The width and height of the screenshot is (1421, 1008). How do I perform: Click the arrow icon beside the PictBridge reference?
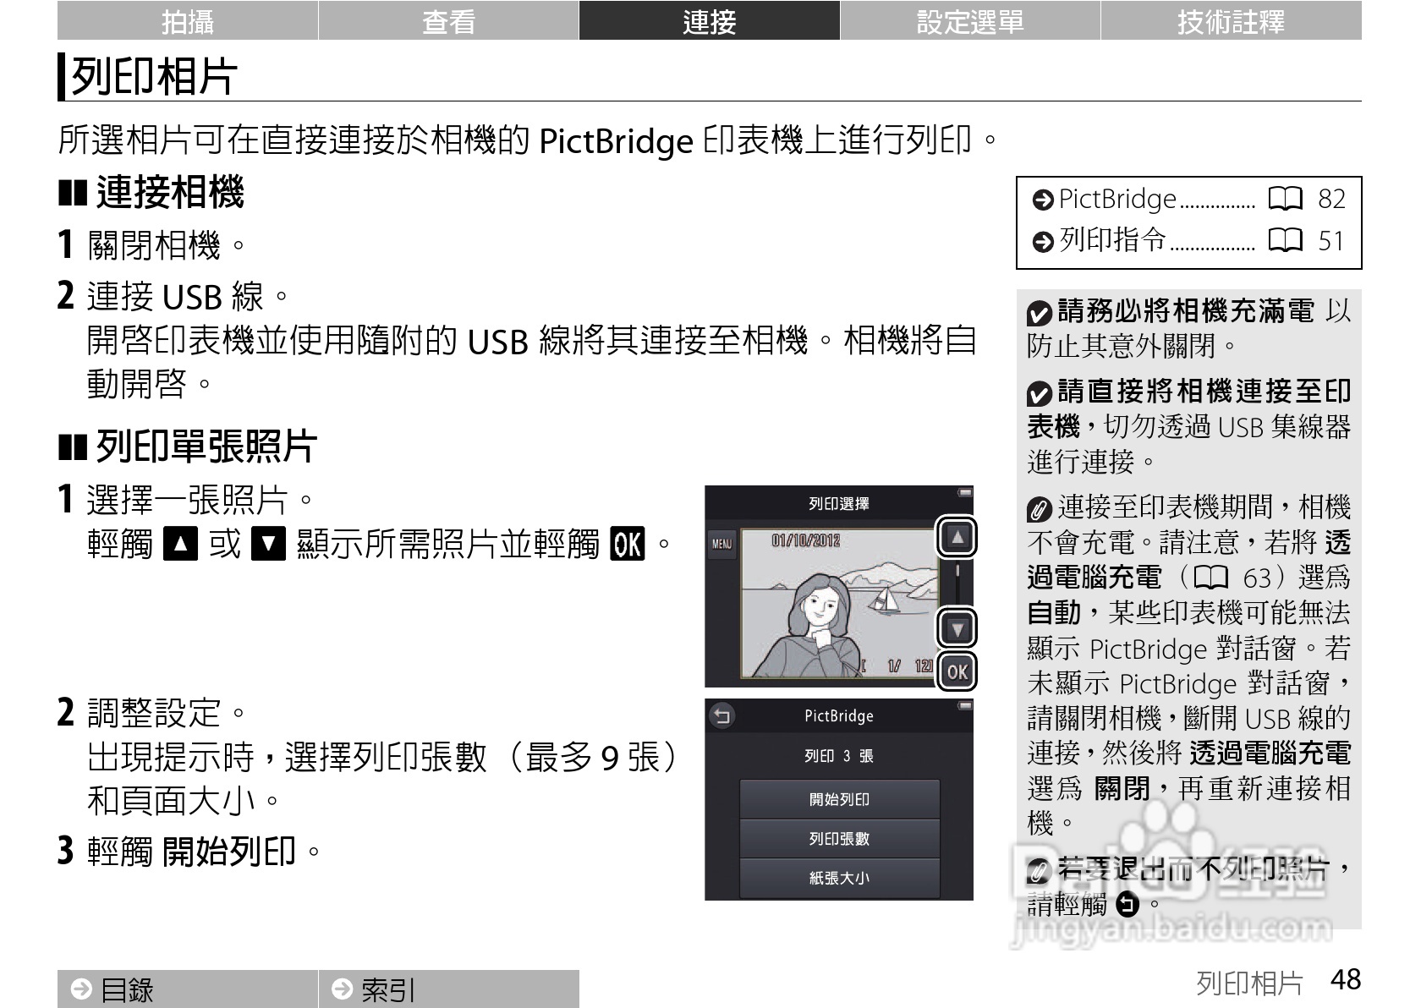tap(1043, 200)
